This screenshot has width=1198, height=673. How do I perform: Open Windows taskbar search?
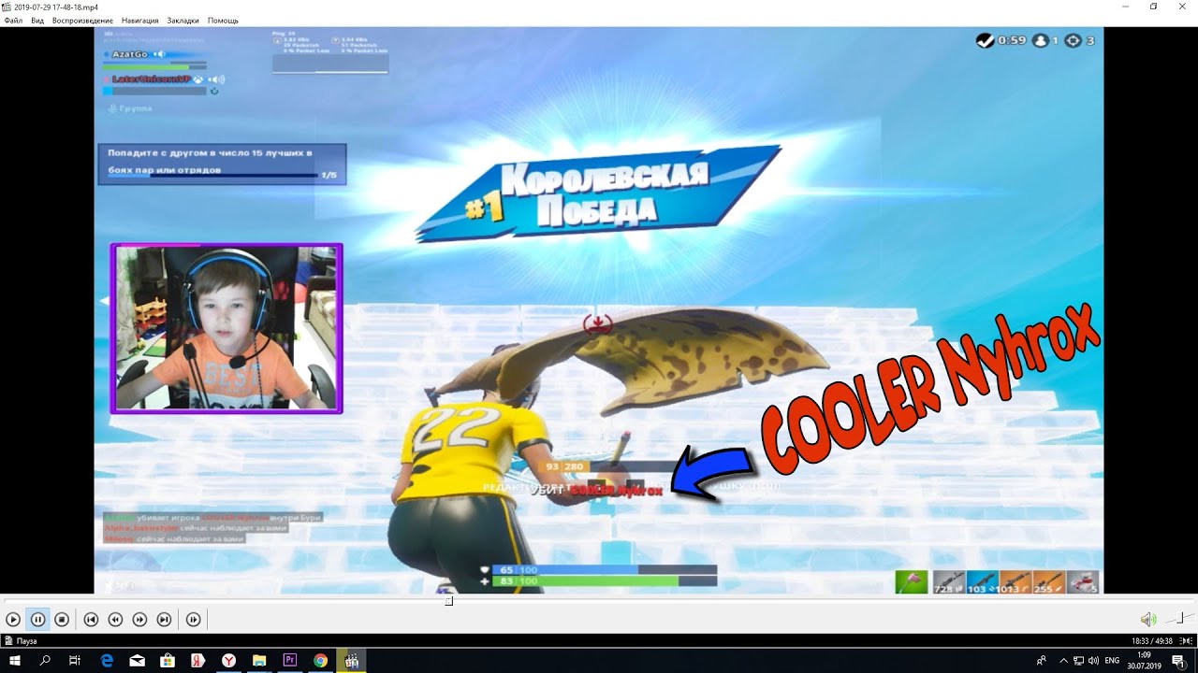pos(45,661)
